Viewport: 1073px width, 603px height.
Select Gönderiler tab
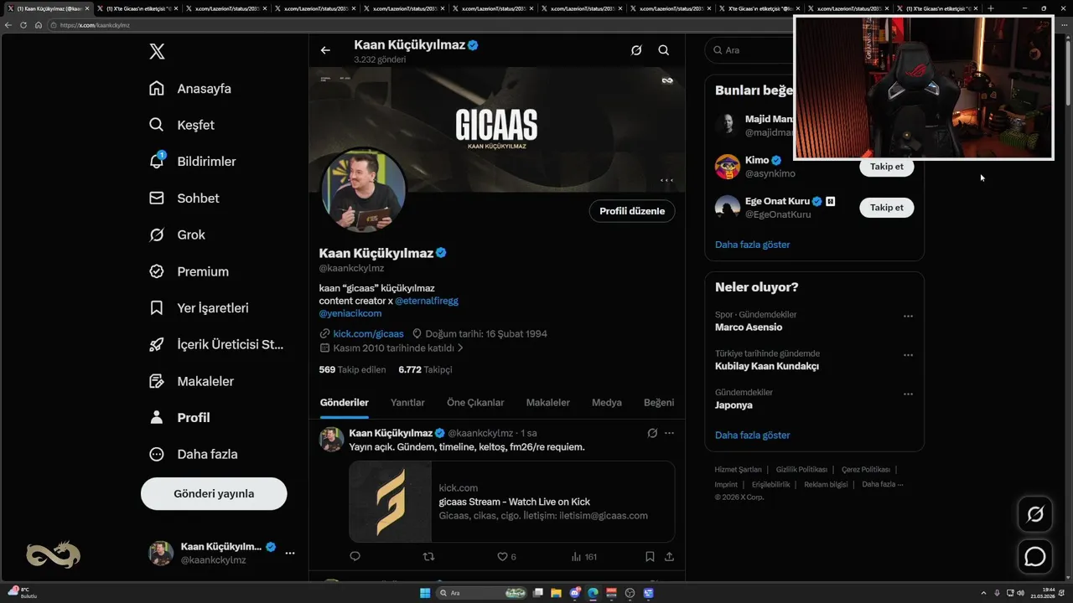click(x=345, y=403)
